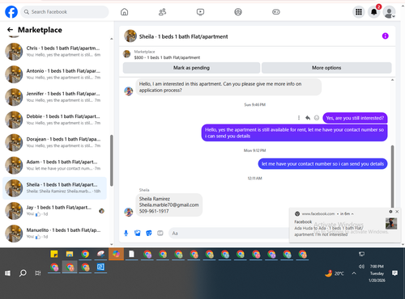
Task: Open Windows Start menu
Action: [x=7, y=273]
